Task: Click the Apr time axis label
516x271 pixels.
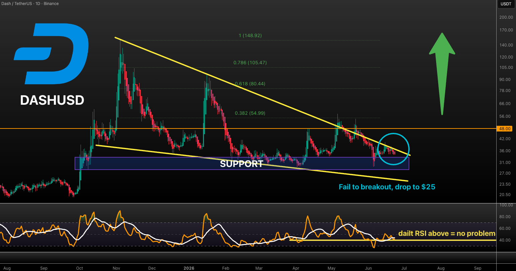Action: (x=296, y=268)
